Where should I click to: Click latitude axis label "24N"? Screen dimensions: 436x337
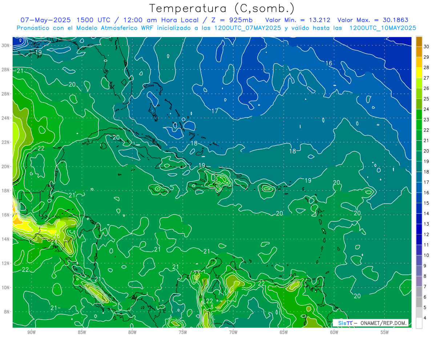coord(5,118)
